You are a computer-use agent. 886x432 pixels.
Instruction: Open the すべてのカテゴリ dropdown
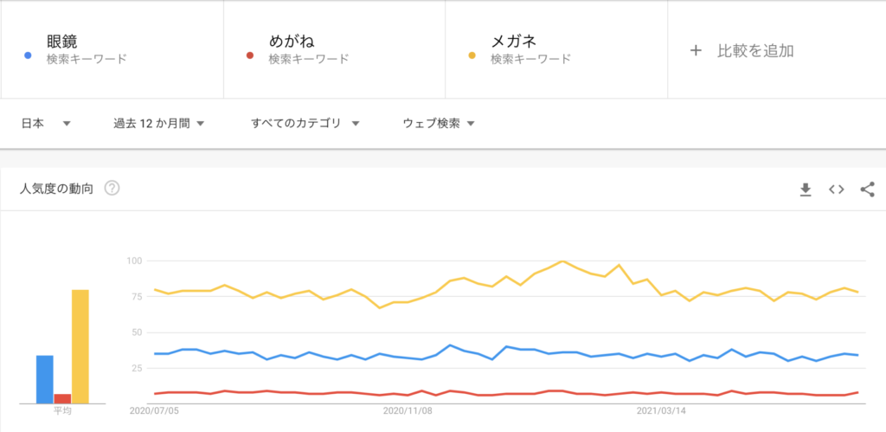305,124
